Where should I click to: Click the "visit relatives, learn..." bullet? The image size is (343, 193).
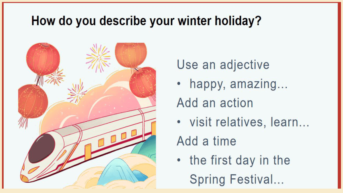[x=249, y=122]
